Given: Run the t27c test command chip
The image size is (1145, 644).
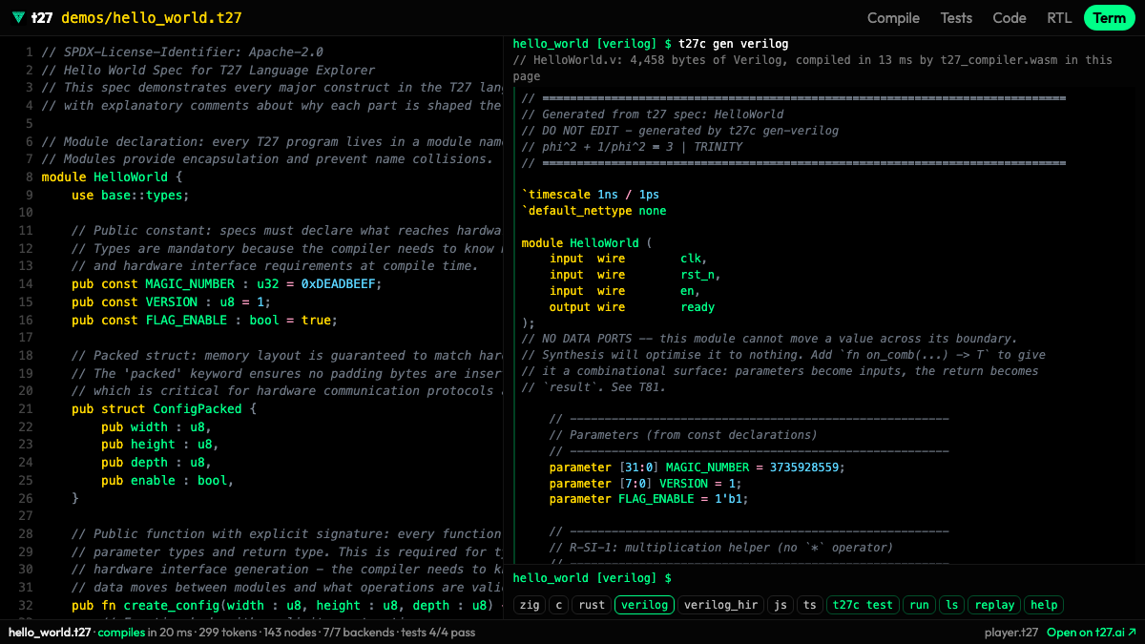Looking at the screenshot, I should [863, 605].
